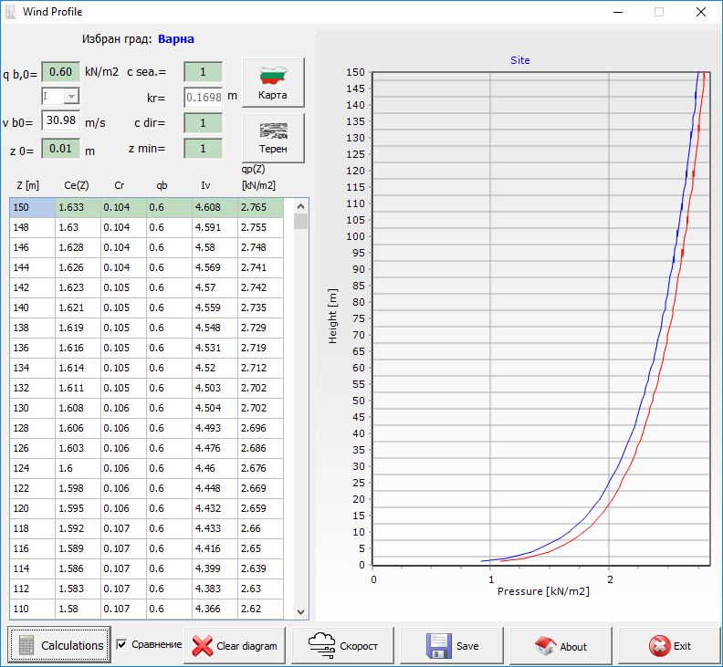Expand terrain category dropdown showing I
Image resolution: width=723 pixels, height=667 pixels.
tap(71, 96)
